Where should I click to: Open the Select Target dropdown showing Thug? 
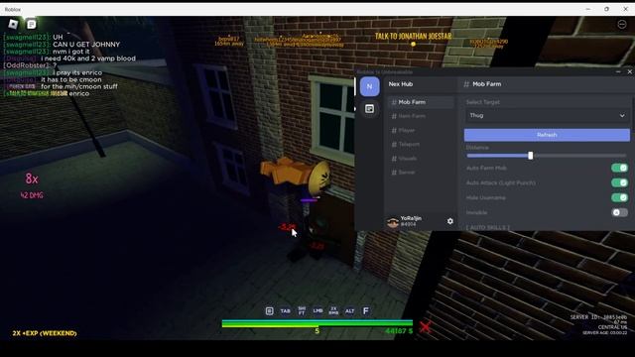tap(547, 116)
